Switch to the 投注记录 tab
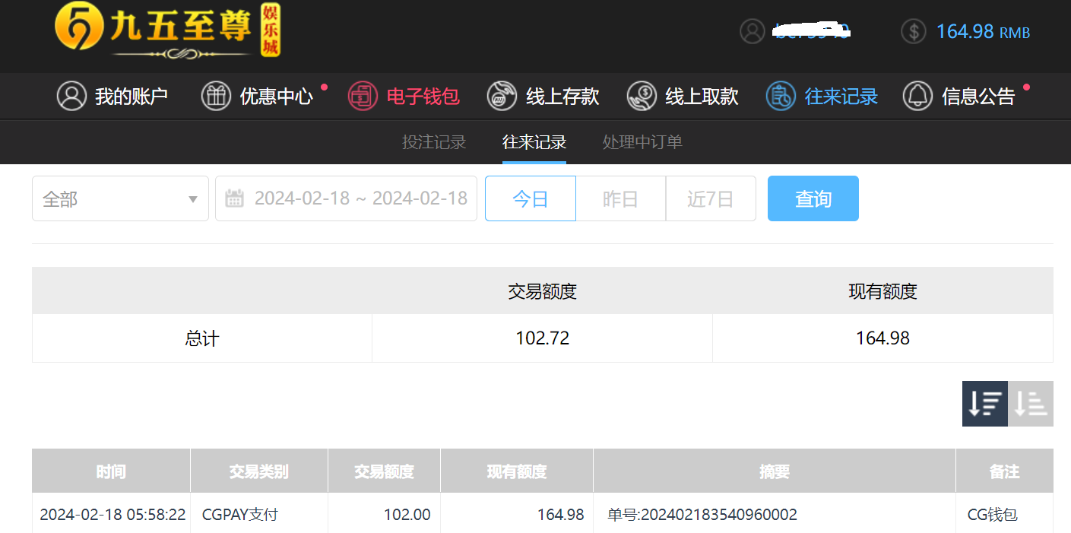Viewport: 1071px width, 533px height. pyautogui.click(x=434, y=142)
